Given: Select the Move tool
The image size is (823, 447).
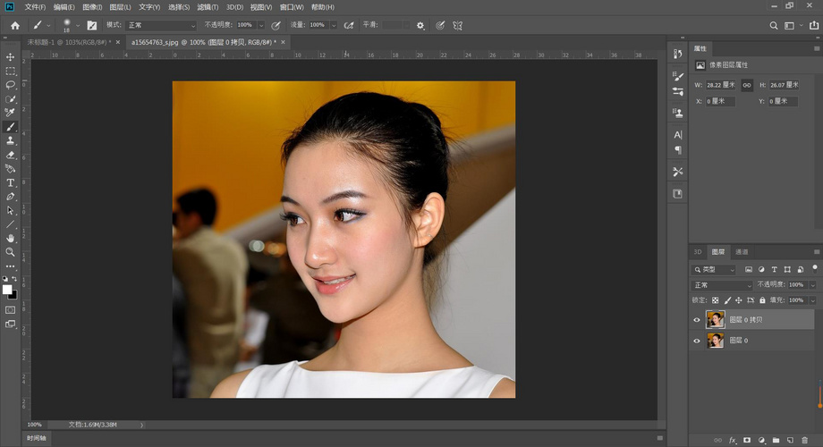Looking at the screenshot, I should tap(11, 56).
